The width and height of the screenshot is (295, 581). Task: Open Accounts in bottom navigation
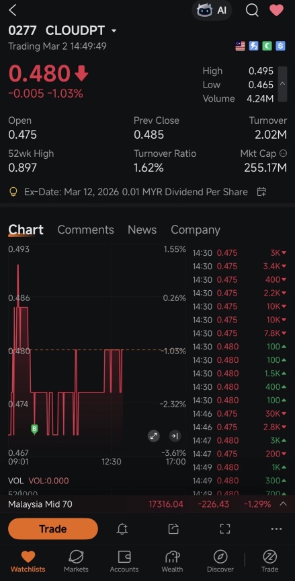coord(124,561)
